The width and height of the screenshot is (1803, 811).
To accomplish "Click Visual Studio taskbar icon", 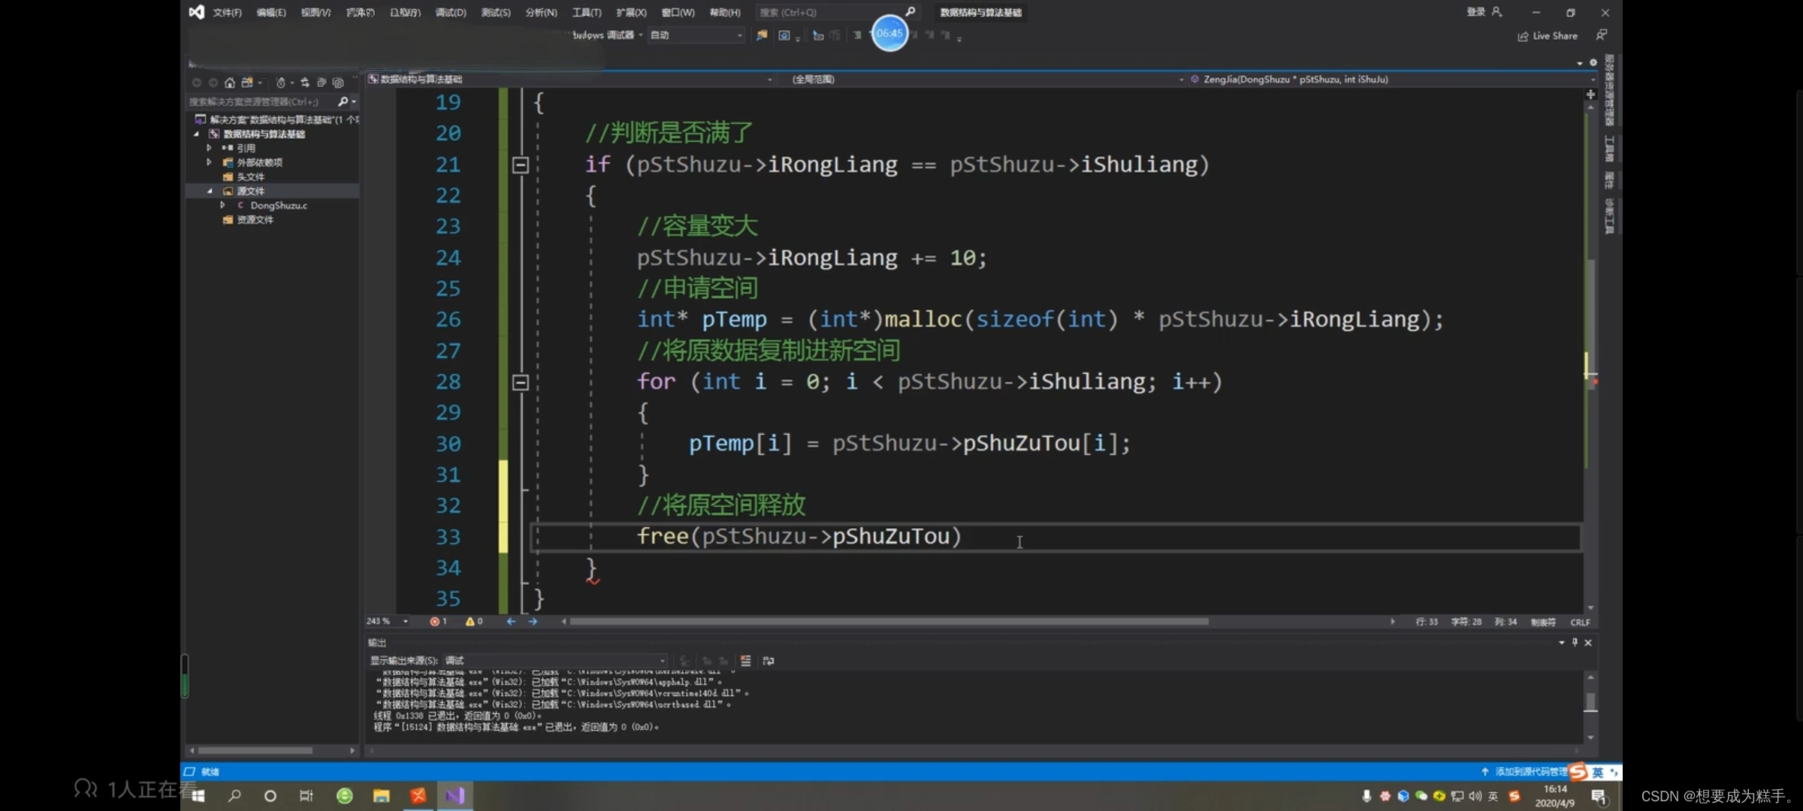I will (x=455, y=796).
